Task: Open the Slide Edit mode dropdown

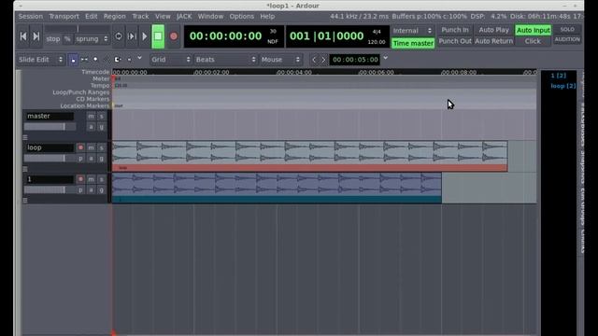Action: [x=41, y=60]
